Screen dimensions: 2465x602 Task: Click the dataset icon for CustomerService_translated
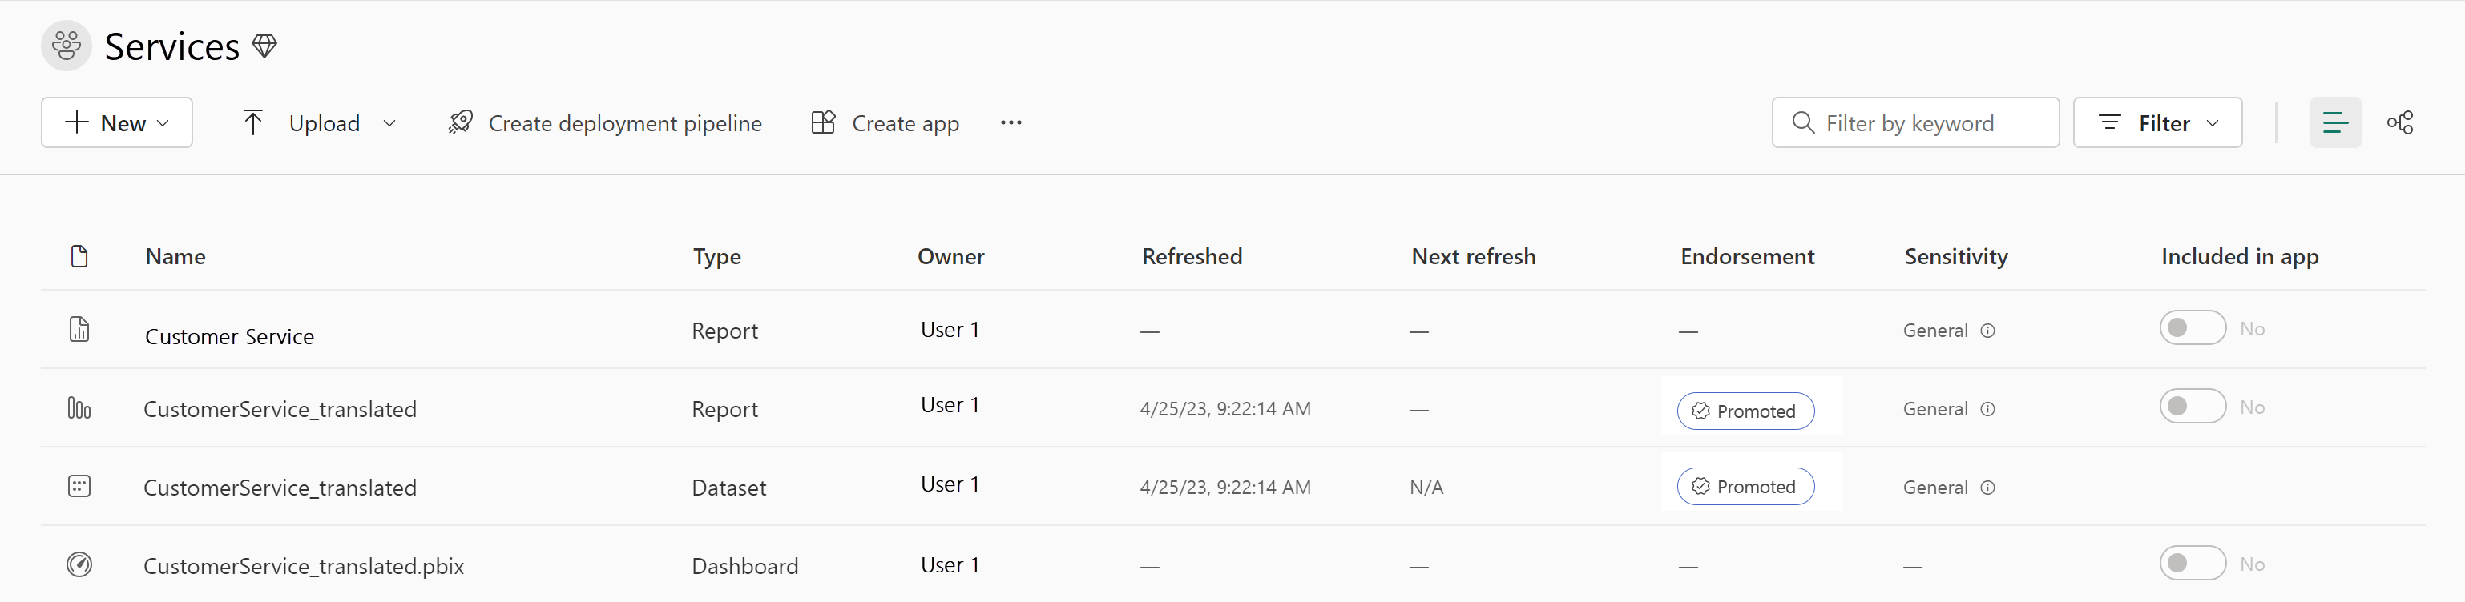point(79,487)
